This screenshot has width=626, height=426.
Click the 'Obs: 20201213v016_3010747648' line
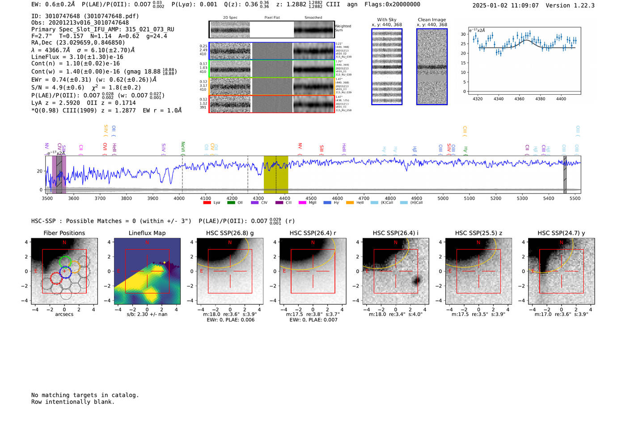pyautogui.click(x=80, y=23)
